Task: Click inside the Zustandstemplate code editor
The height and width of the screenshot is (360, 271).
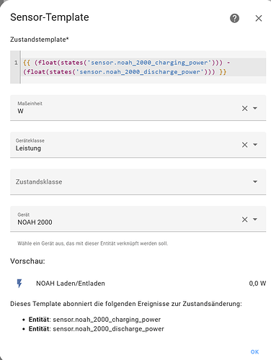Action: pyautogui.click(x=143, y=67)
